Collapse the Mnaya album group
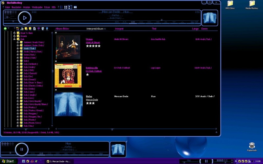The image size is (263, 164). [x=56, y=33]
